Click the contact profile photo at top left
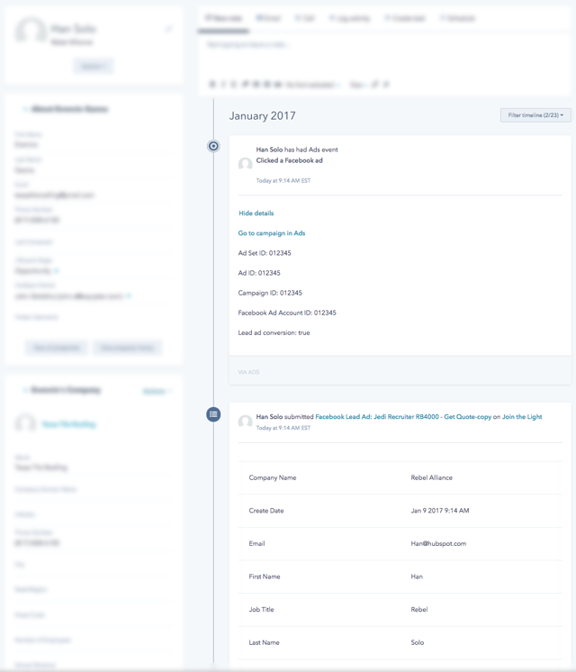This screenshot has height=672, width=576. click(x=31, y=32)
